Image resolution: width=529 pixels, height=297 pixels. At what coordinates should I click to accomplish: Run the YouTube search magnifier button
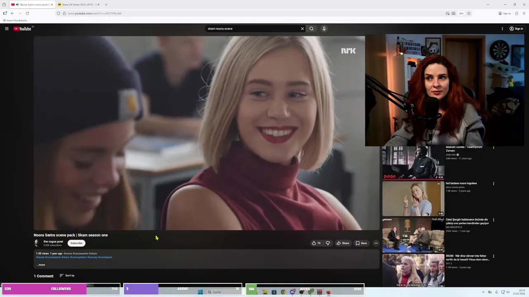click(312, 28)
